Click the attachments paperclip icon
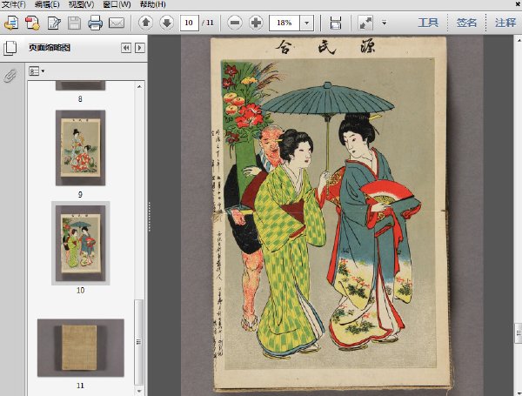 [10, 76]
